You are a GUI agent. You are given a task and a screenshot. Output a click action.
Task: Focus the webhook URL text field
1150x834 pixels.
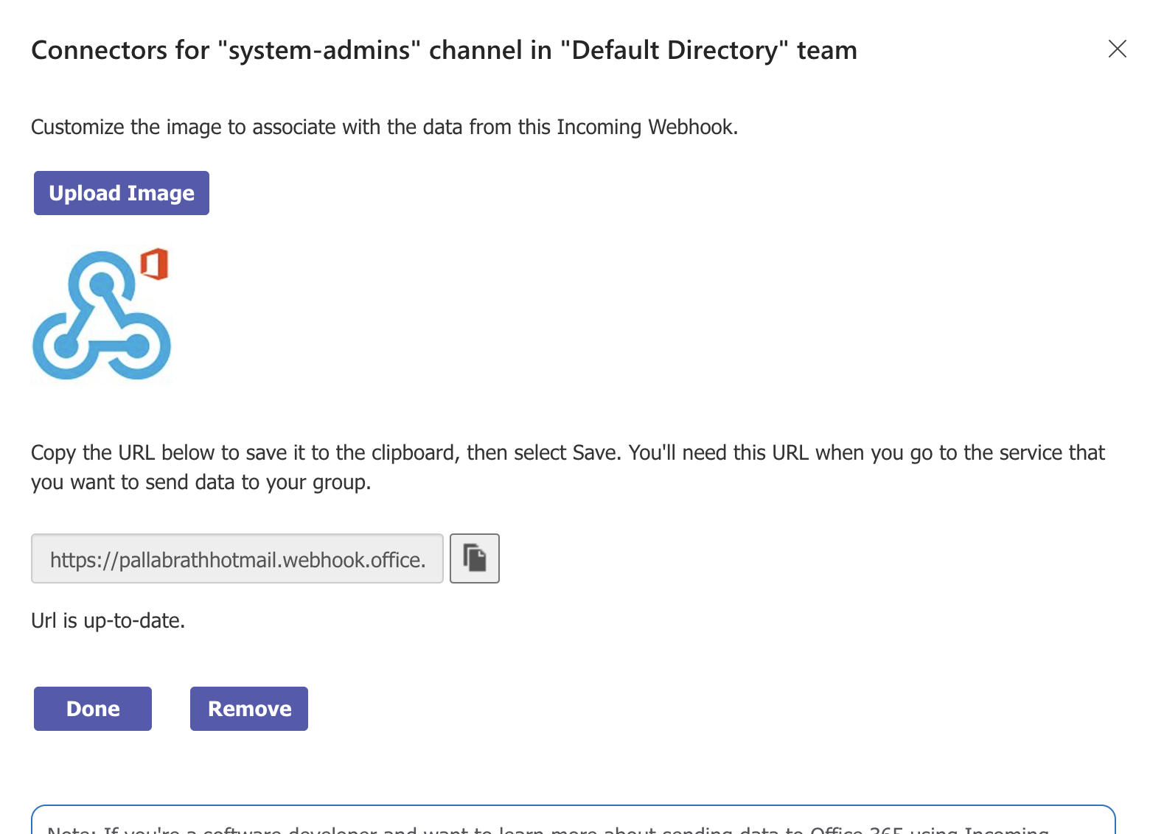pos(237,559)
